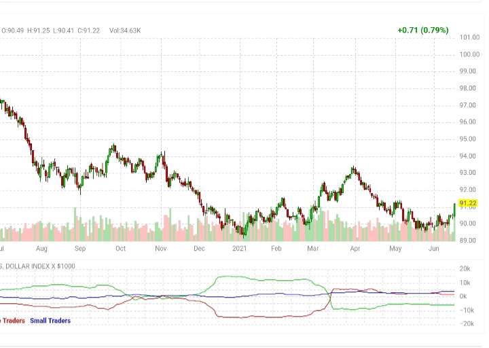489x348 pixels.
Task: Click the +0.71 (0.79%) change value
Action: click(423, 30)
